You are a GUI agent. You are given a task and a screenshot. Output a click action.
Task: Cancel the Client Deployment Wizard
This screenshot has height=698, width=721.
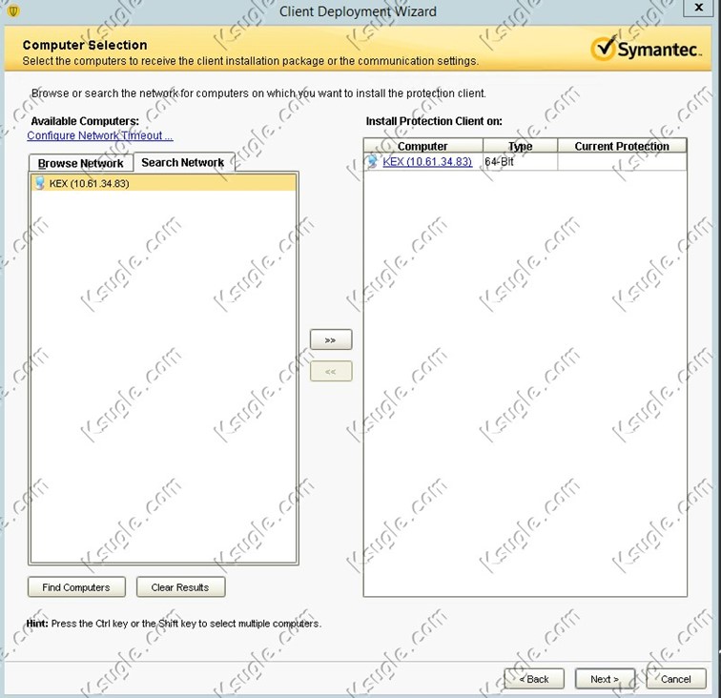tap(676, 679)
